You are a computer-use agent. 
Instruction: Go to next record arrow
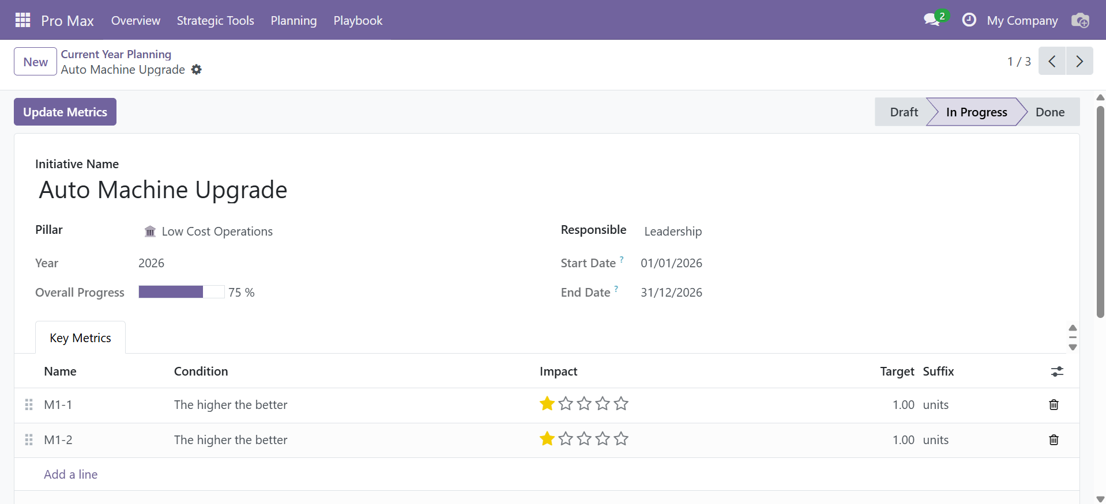tap(1079, 61)
